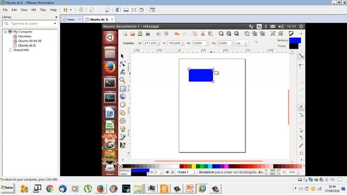Viewport: 347px width, 195px height.
Task: Select the Star polygon tool
Action: pos(123,113)
